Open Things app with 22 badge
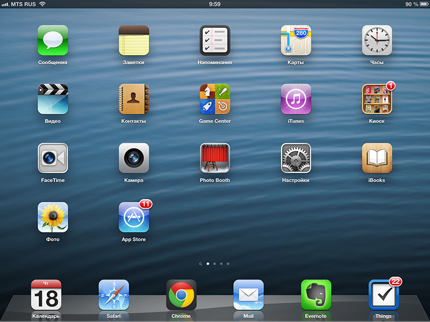Image resolution: width=430 pixels, height=322 pixels. pos(383,295)
